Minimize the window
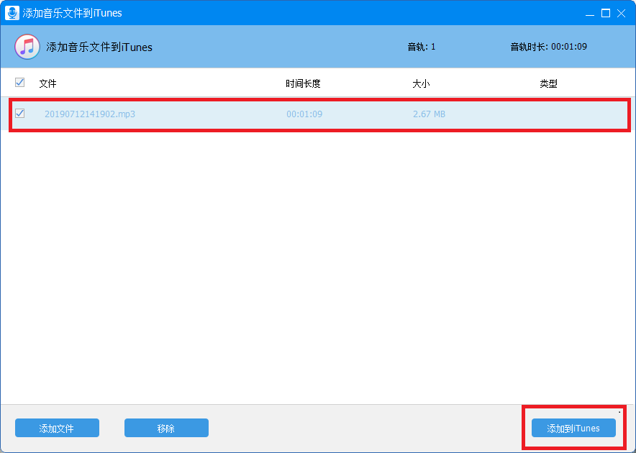Image resolution: width=636 pixels, height=453 pixels. [590, 14]
